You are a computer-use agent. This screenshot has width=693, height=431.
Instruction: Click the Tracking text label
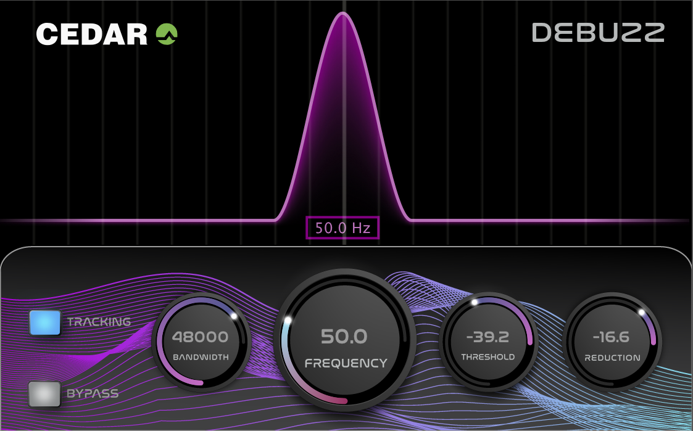click(x=99, y=322)
